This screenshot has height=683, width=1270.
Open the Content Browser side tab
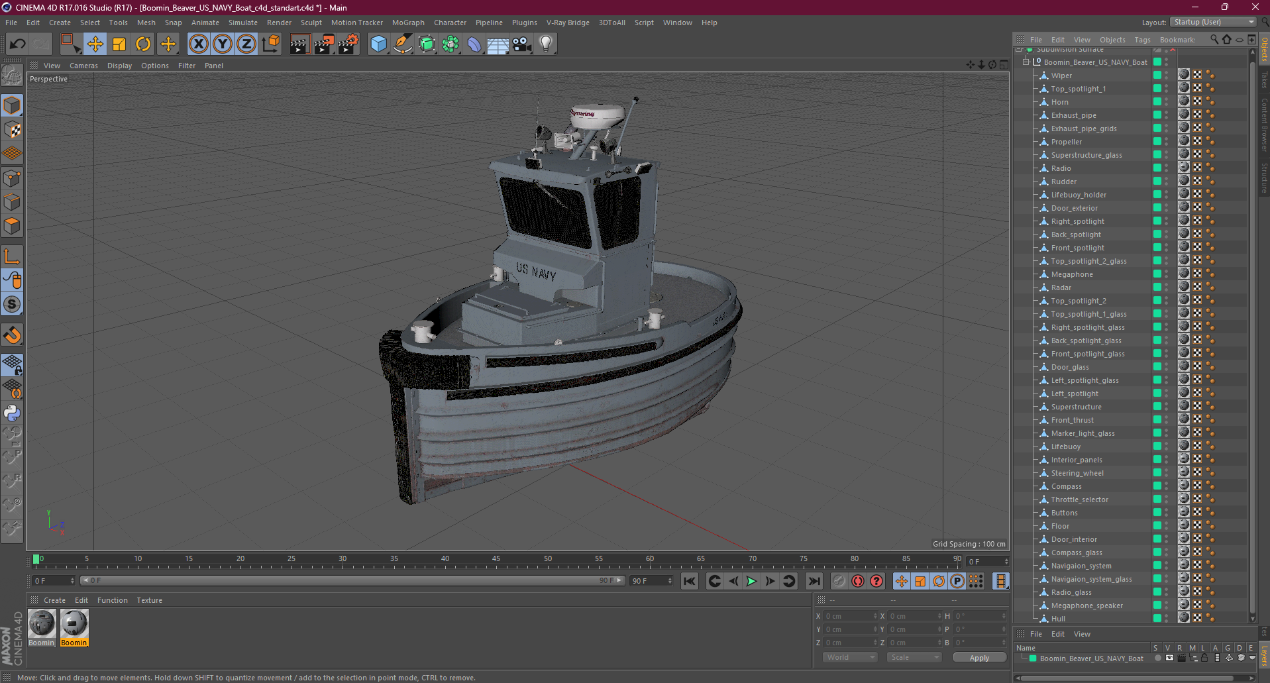(x=1264, y=125)
